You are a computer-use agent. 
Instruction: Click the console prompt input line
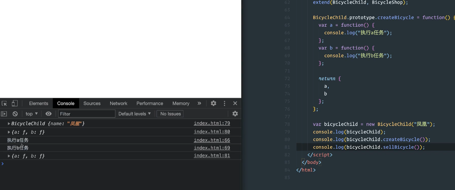click(121, 164)
